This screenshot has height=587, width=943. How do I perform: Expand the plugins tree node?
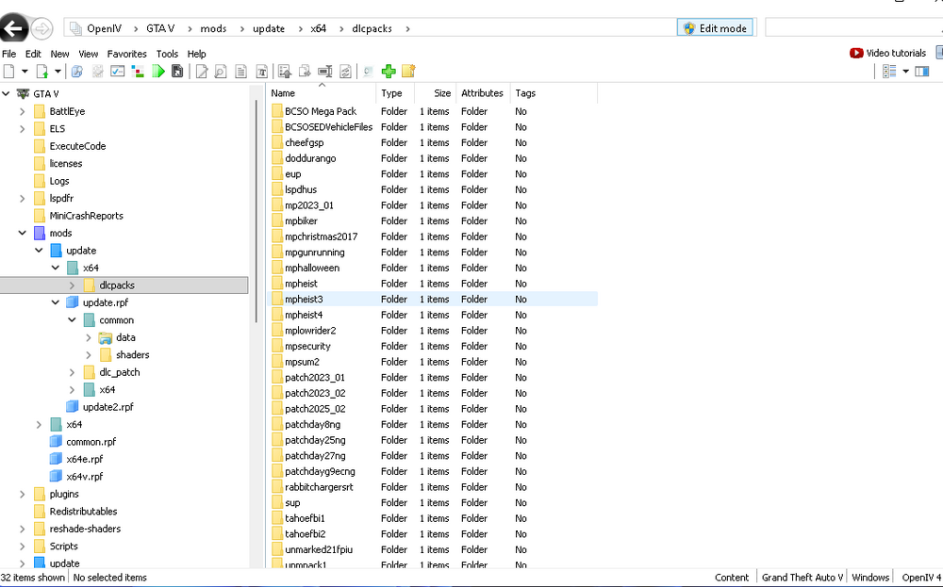(x=23, y=494)
